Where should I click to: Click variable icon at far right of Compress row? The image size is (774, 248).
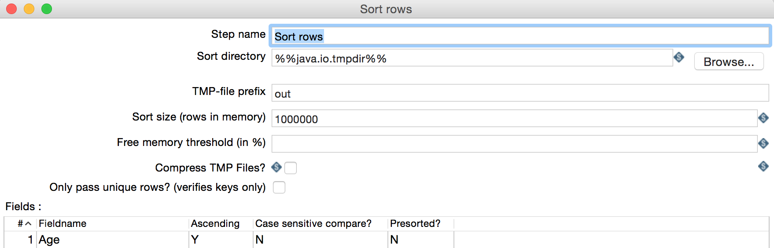coord(763,166)
